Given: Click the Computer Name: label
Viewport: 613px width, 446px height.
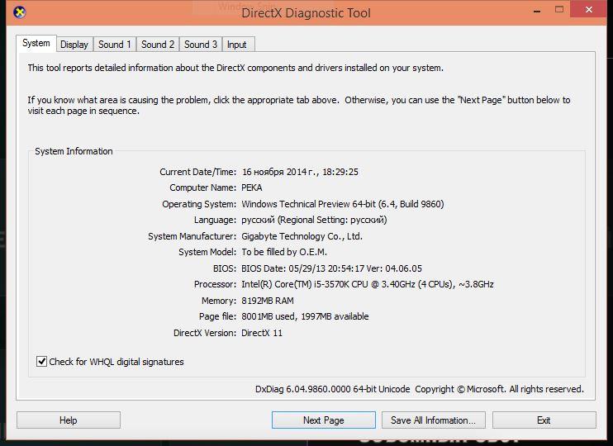Looking at the screenshot, I should 203,187.
